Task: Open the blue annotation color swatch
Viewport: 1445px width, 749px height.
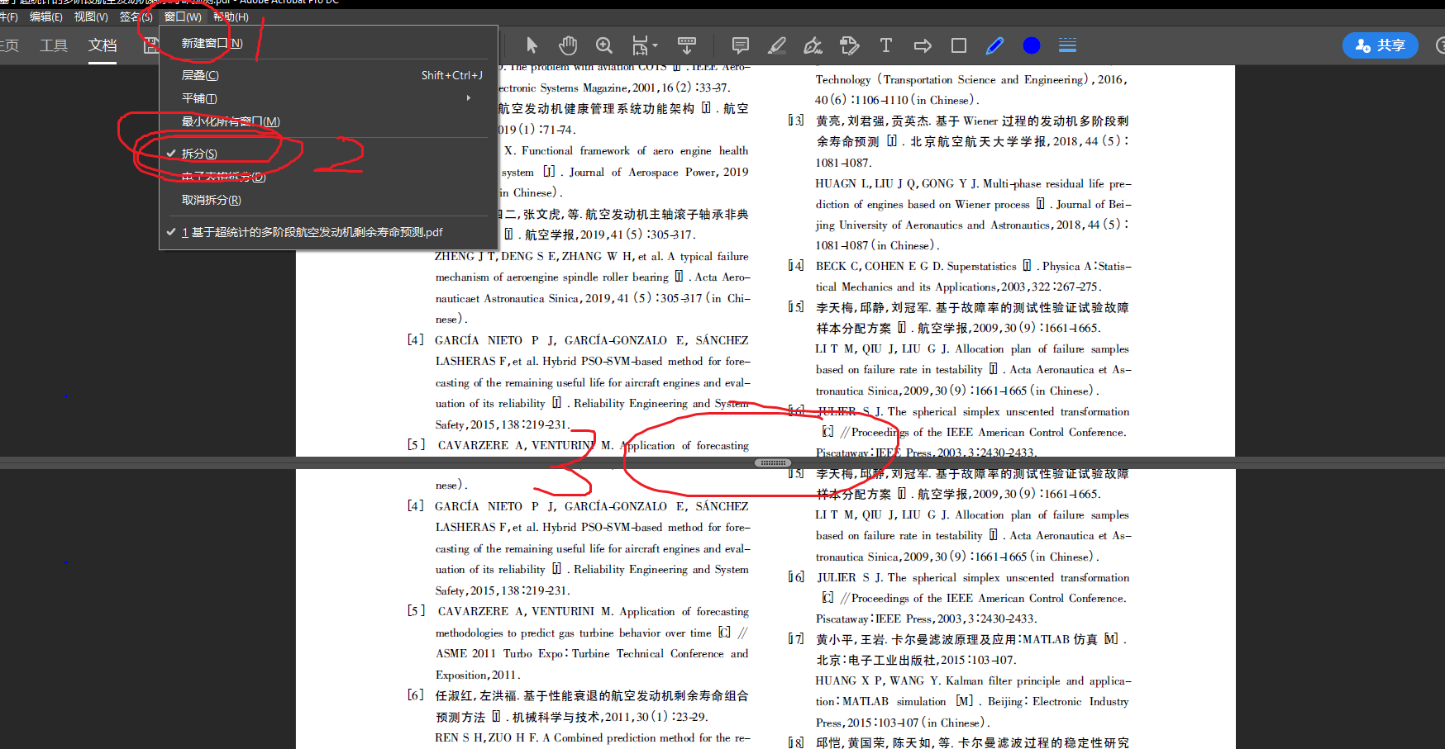Action: (x=1032, y=45)
